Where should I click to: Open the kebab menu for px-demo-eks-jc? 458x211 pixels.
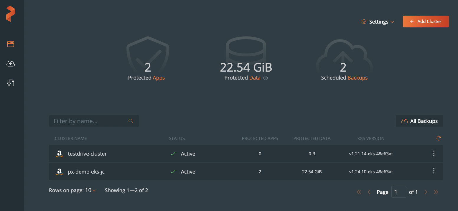434,171
